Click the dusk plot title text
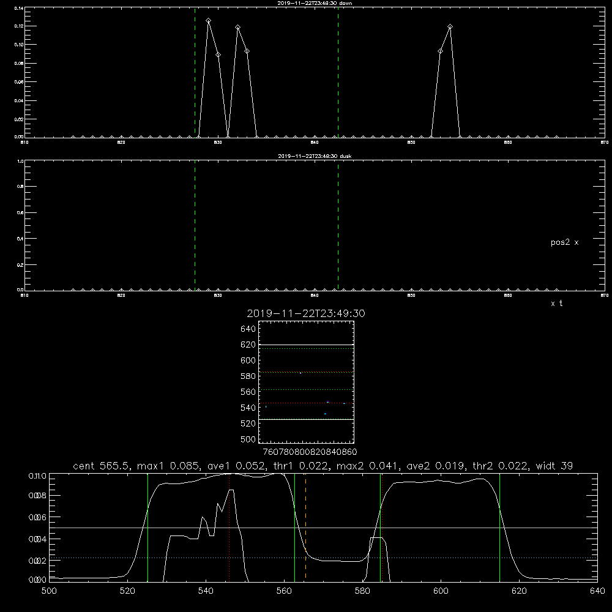The image size is (612, 612). pos(315,156)
